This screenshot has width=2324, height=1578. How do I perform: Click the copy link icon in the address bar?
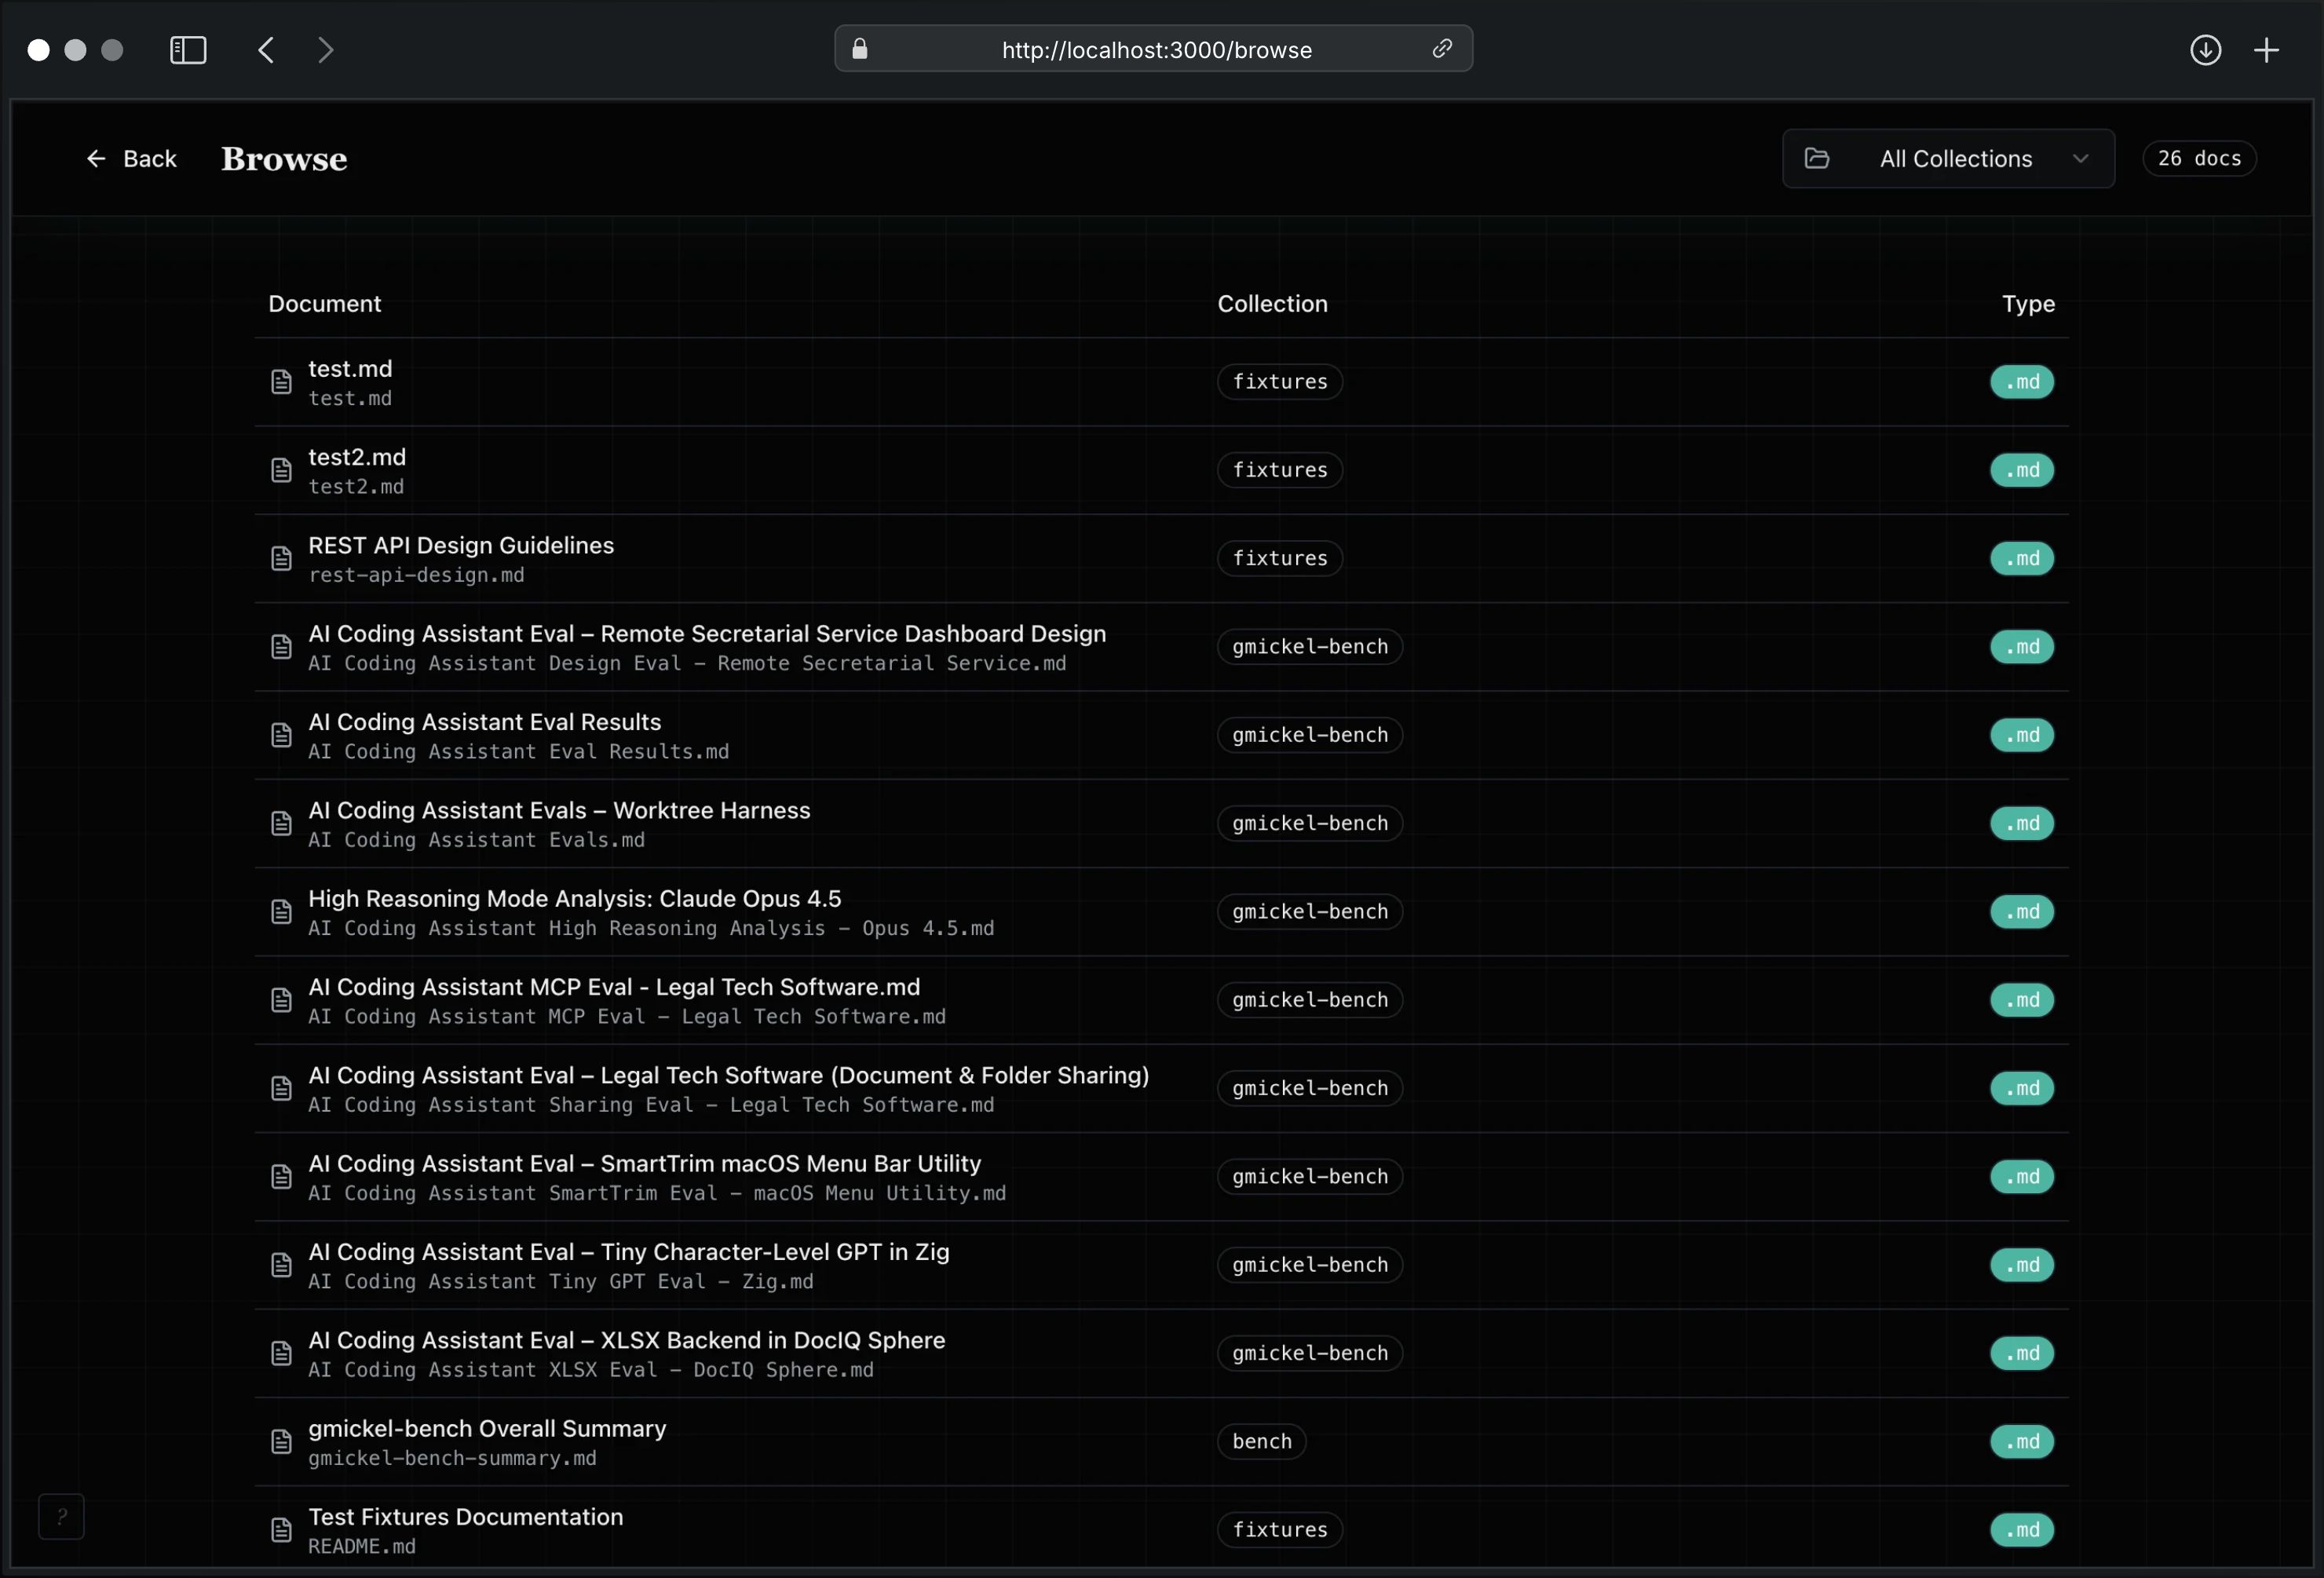click(1441, 49)
